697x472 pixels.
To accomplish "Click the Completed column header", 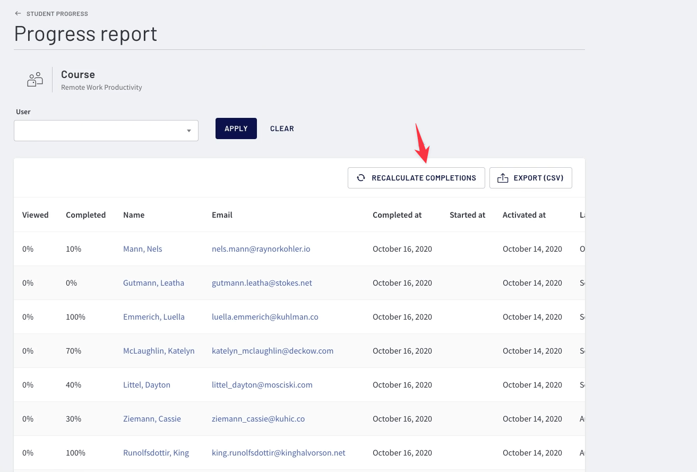I will pyautogui.click(x=85, y=215).
